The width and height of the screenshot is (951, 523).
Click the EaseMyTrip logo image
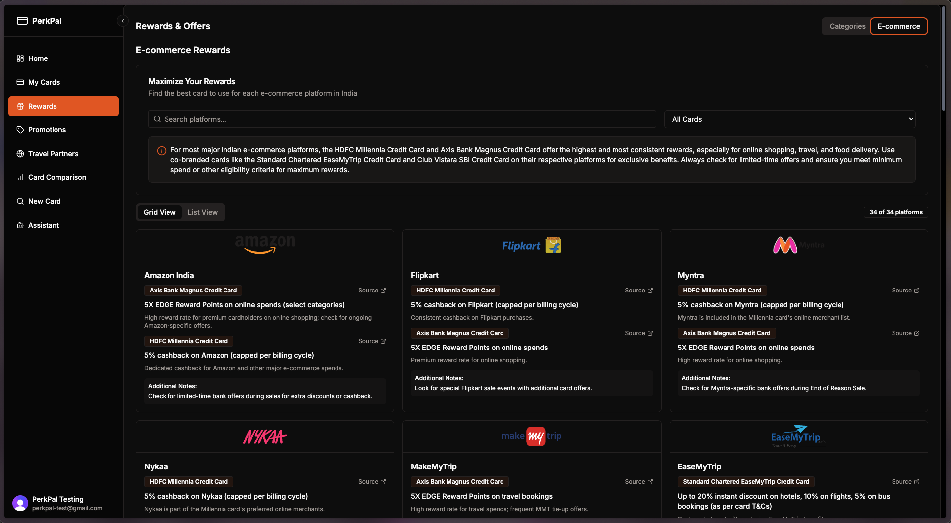798,437
